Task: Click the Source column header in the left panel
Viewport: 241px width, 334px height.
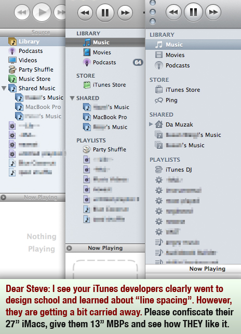Action: pyautogui.click(x=33, y=32)
